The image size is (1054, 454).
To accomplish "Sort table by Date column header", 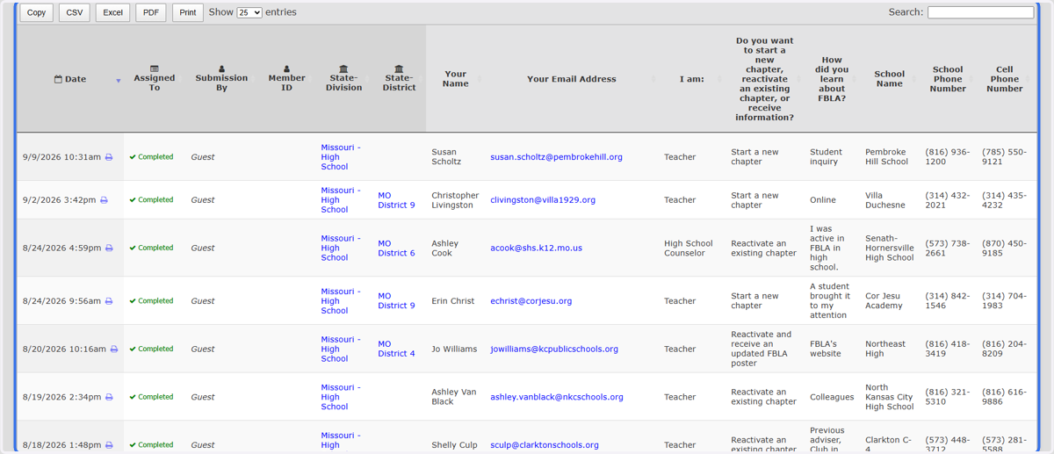I will [70, 79].
